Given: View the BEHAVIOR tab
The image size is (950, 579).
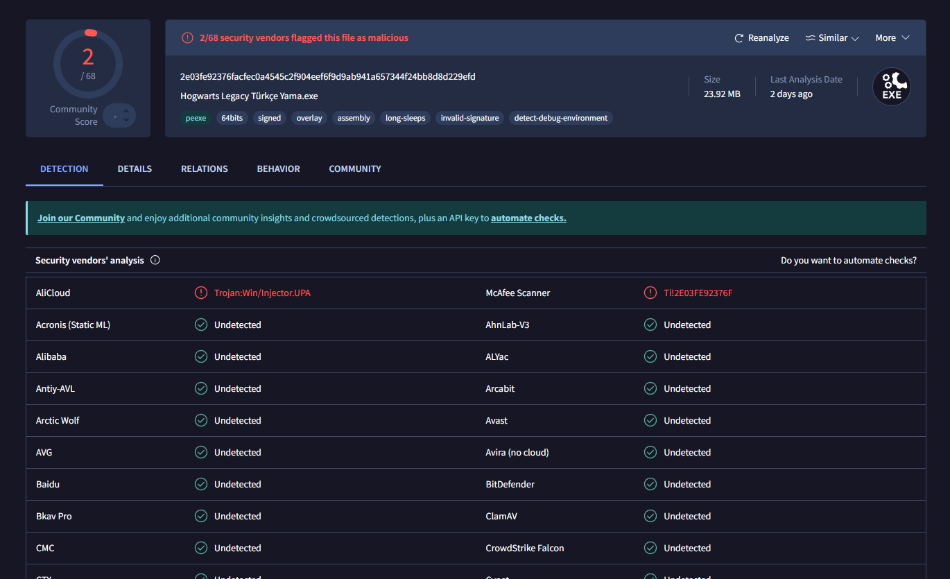Looking at the screenshot, I should click(x=279, y=169).
